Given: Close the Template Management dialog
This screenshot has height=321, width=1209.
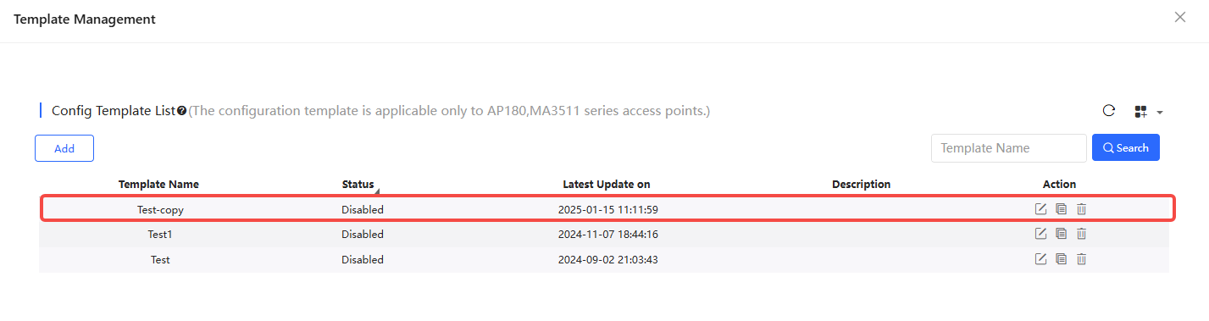Looking at the screenshot, I should pos(1180,17).
